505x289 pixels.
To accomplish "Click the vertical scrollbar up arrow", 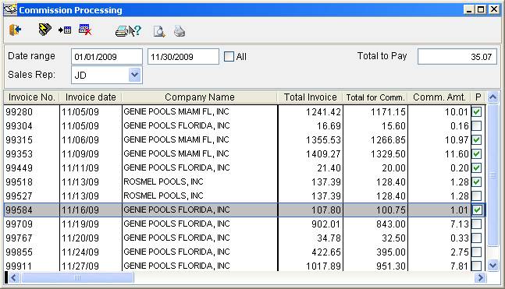I will coord(493,97).
